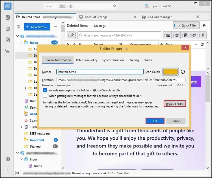The image size is (212, 178).
Task: Switch to Sharing tab
Action: [134, 60]
